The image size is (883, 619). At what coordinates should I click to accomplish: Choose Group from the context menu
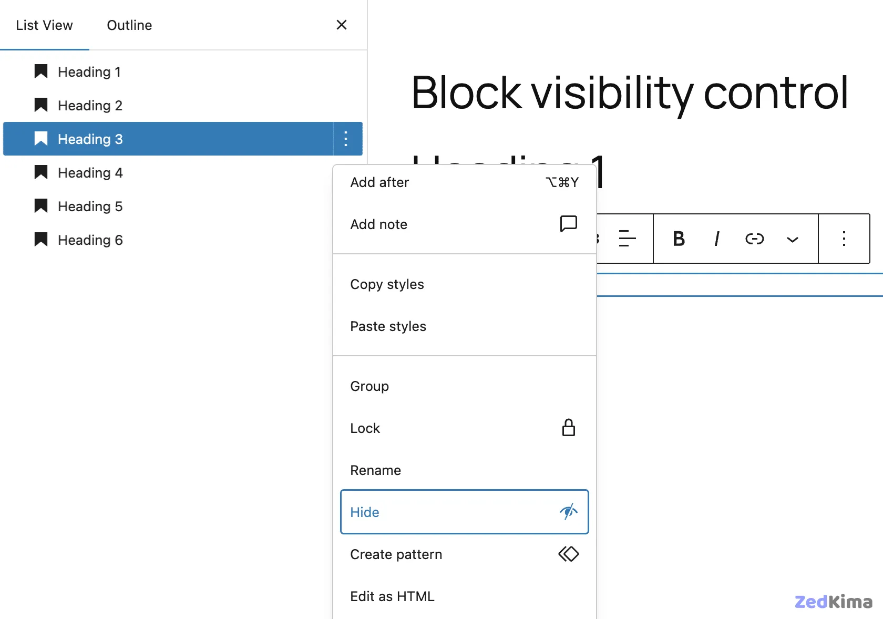369,386
